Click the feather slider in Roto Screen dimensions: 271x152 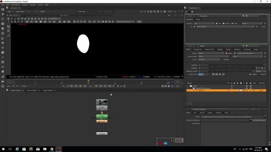coord(232,68)
